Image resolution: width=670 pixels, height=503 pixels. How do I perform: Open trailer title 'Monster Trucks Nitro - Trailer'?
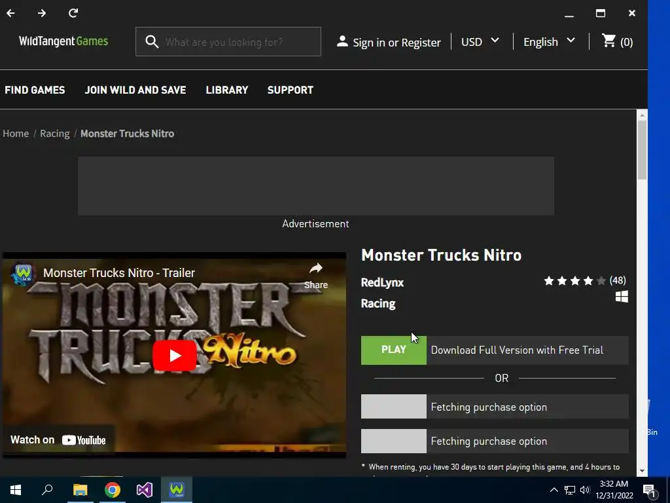(x=119, y=273)
